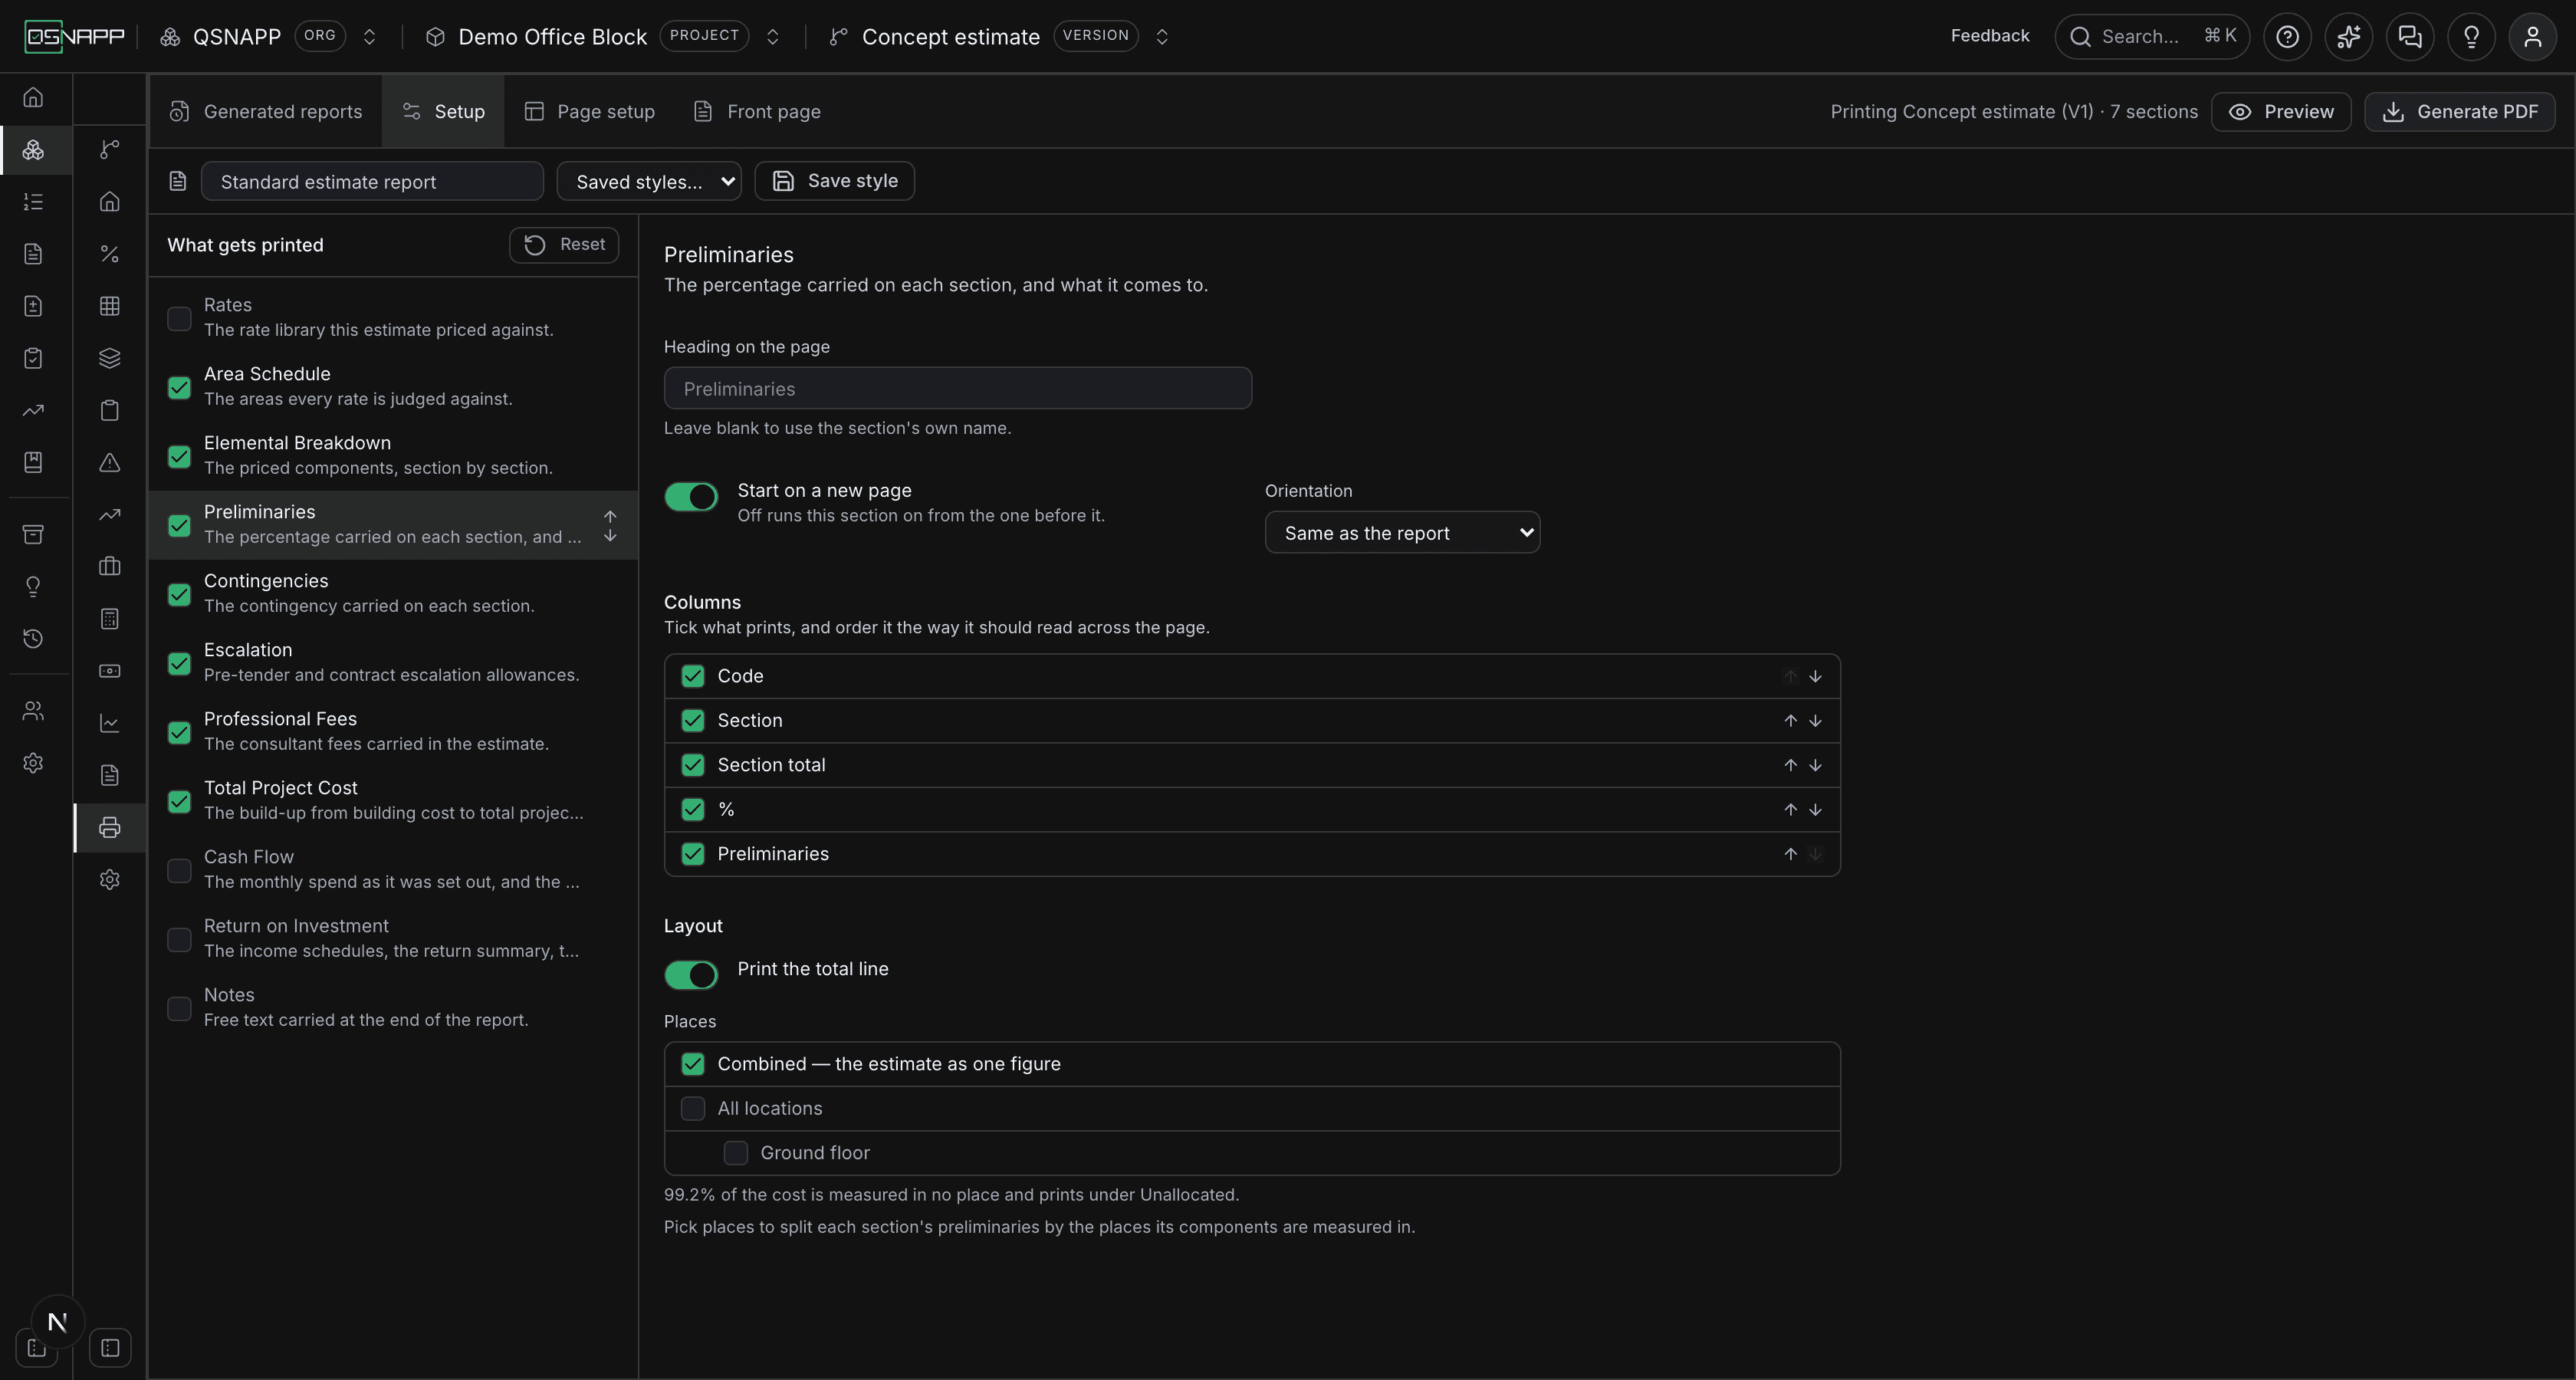The height and width of the screenshot is (1380, 2576).
Task: Open the help question mark icon
Action: (2287, 37)
